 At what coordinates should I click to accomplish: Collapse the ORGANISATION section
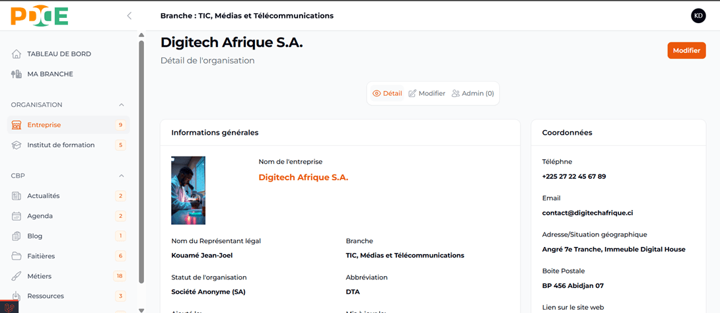tap(121, 105)
